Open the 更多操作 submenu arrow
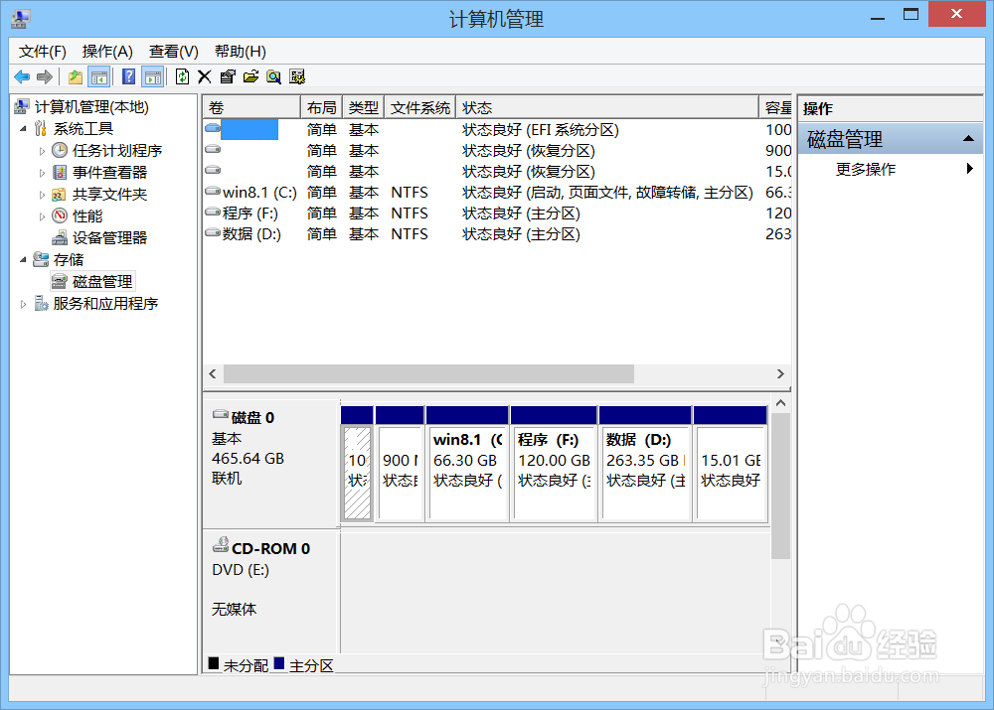 pyautogui.click(x=971, y=169)
